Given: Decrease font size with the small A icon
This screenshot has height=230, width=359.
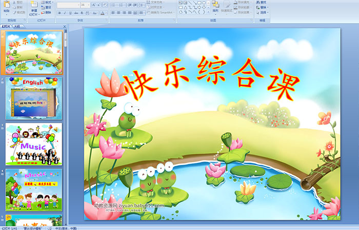Looking at the screenshot, I should 99,5.
